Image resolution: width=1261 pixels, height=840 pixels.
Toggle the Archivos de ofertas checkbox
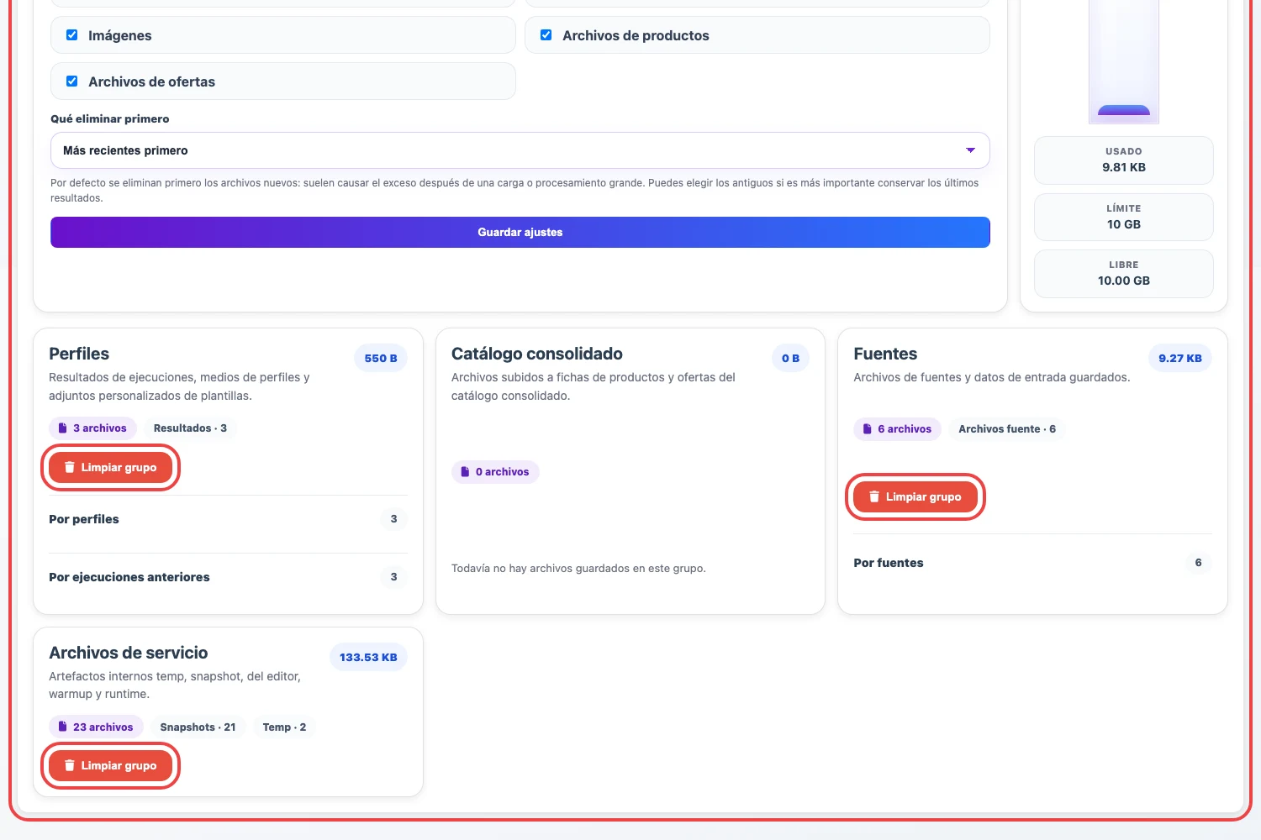click(x=72, y=81)
